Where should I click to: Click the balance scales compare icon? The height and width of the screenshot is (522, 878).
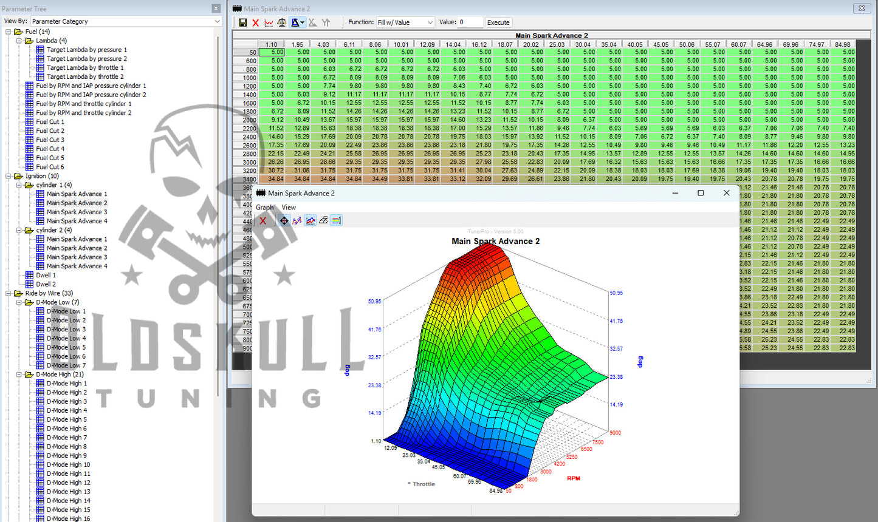pyautogui.click(x=282, y=22)
